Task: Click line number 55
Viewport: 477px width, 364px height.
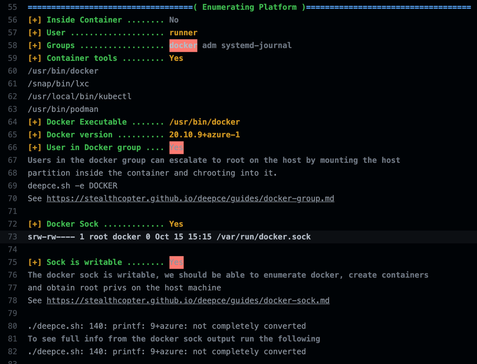Action: pyautogui.click(x=12, y=7)
